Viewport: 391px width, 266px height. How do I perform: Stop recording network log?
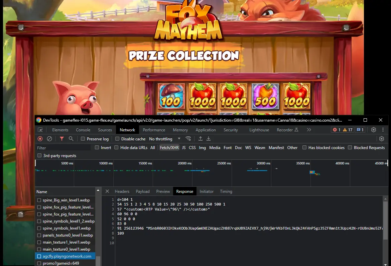40,139
